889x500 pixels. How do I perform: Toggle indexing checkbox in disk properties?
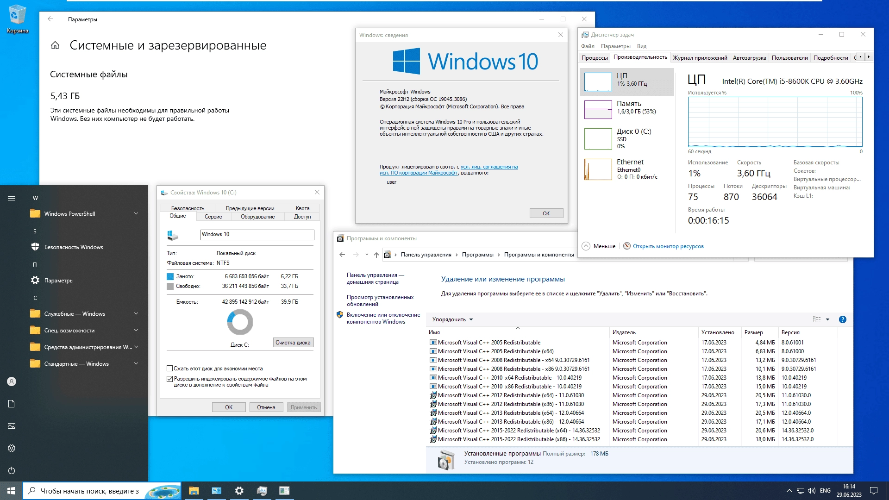(x=169, y=379)
